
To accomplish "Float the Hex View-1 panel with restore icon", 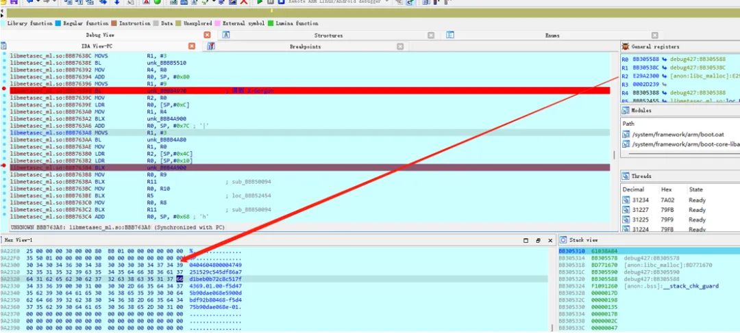I will point(538,240).
